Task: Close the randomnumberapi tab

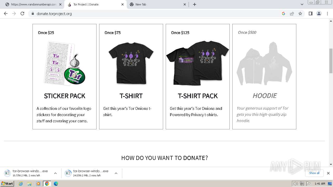Action: tap(60, 4)
